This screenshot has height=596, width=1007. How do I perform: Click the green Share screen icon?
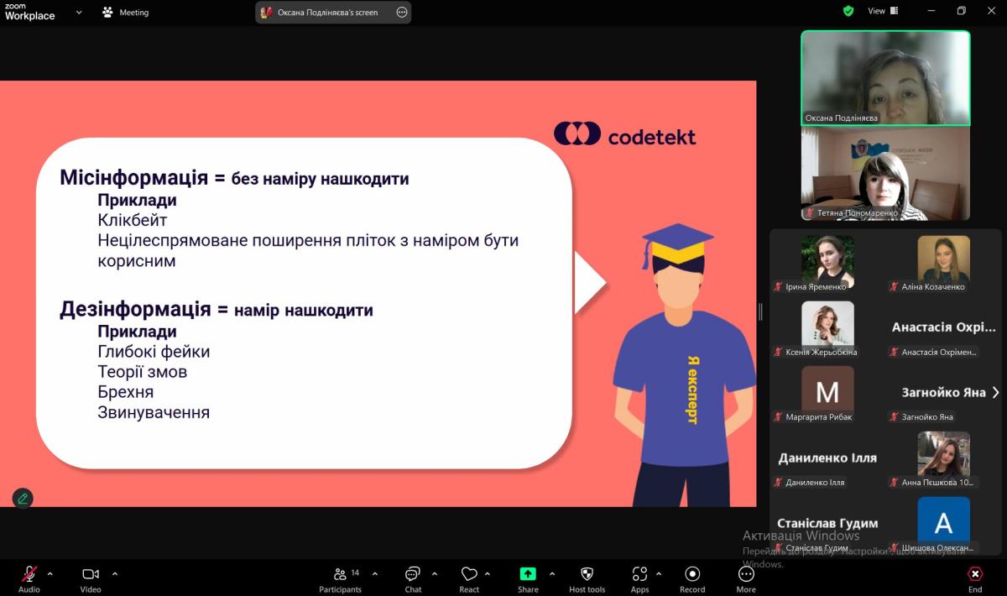coord(528,574)
